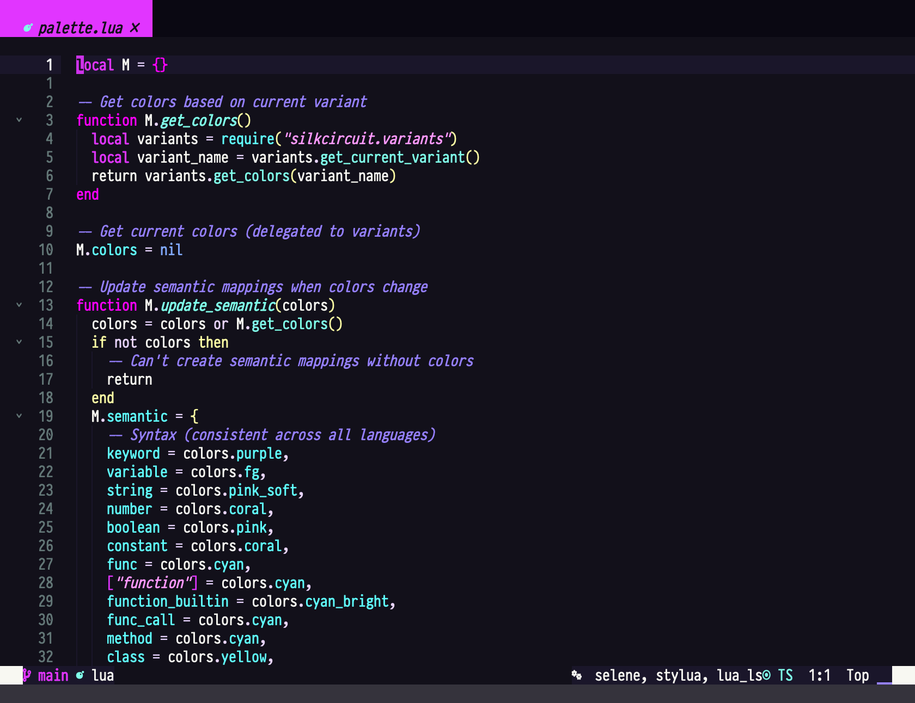This screenshot has width=915, height=703.
Task: Collapse fold at function M.get_colors
Action: click(19, 120)
